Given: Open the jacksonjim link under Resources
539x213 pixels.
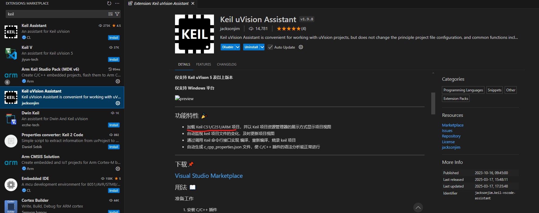Looking at the screenshot, I should [451, 147].
